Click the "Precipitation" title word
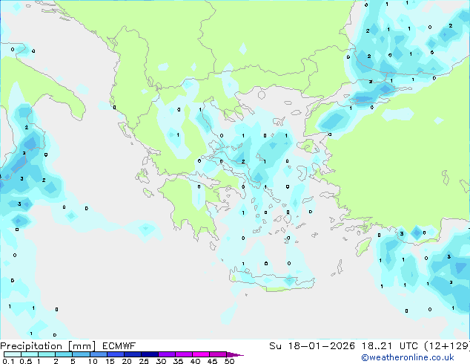Viewport: 470px width, 364px height. coord(31,346)
